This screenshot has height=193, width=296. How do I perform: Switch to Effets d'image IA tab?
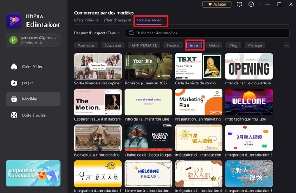[x=117, y=20]
